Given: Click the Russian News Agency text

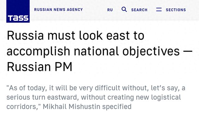Looking at the screenshot, I should [58, 10].
